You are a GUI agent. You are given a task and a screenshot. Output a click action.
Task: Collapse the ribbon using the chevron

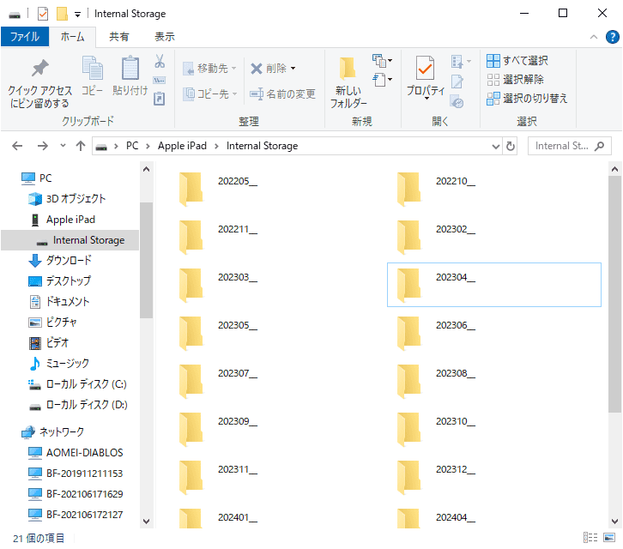593,37
